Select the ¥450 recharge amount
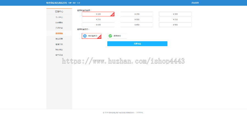The width and height of the screenshot is (247, 121). point(137,25)
